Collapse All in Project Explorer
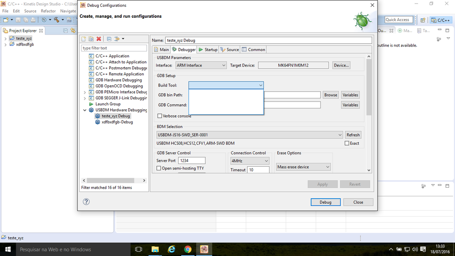 pos(66,31)
